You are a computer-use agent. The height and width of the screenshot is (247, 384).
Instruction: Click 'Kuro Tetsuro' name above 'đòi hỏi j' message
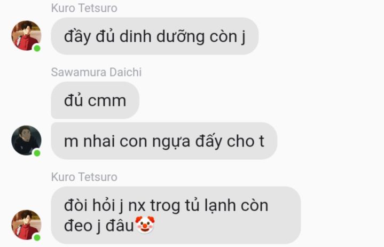84,177
